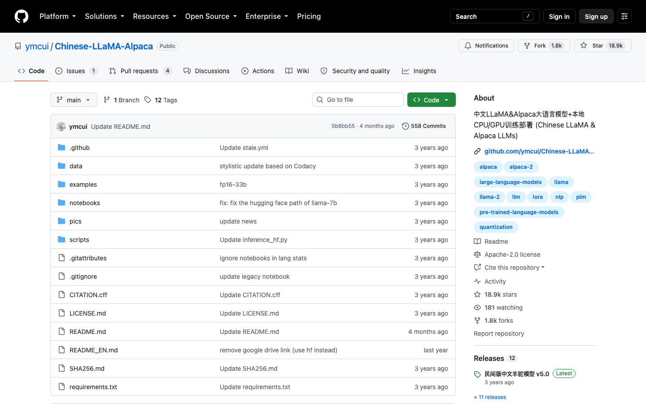Click the ymcui avatar in commit row
This screenshot has width=646, height=404.
pyautogui.click(x=61, y=127)
